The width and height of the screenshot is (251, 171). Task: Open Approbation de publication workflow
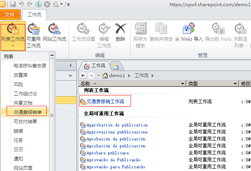coord(117,125)
